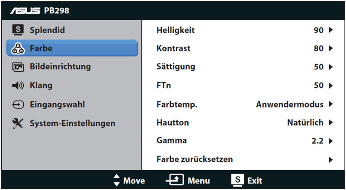346x190 pixels.
Task: Adjust the Kontrast value 80
Action: [319, 48]
